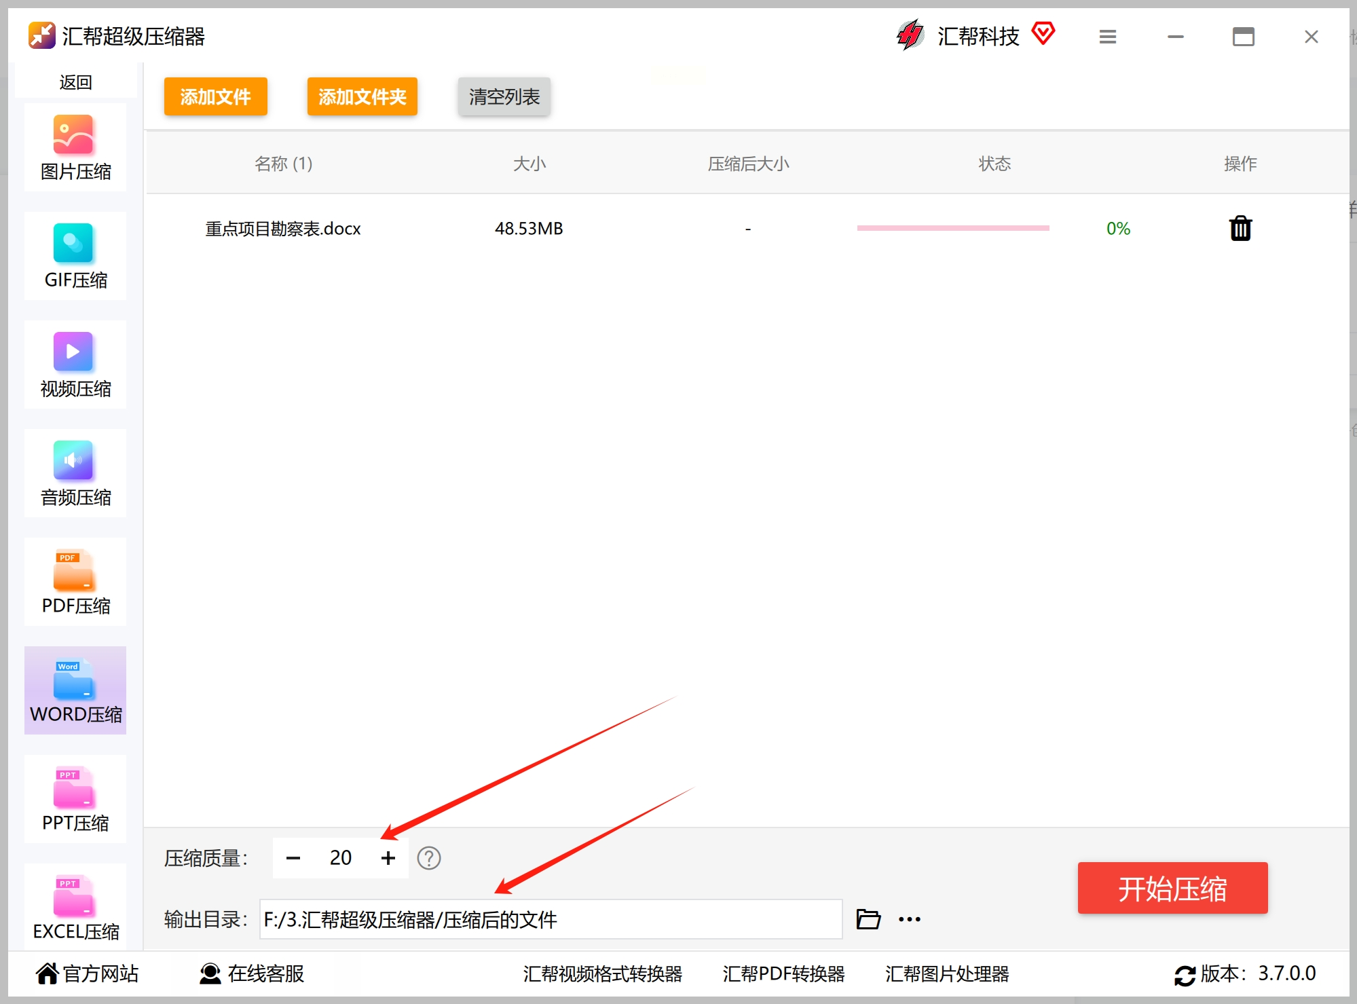The image size is (1357, 1004).
Task: Choose EXCEL压缩 in the sidebar
Action: click(75, 907)
